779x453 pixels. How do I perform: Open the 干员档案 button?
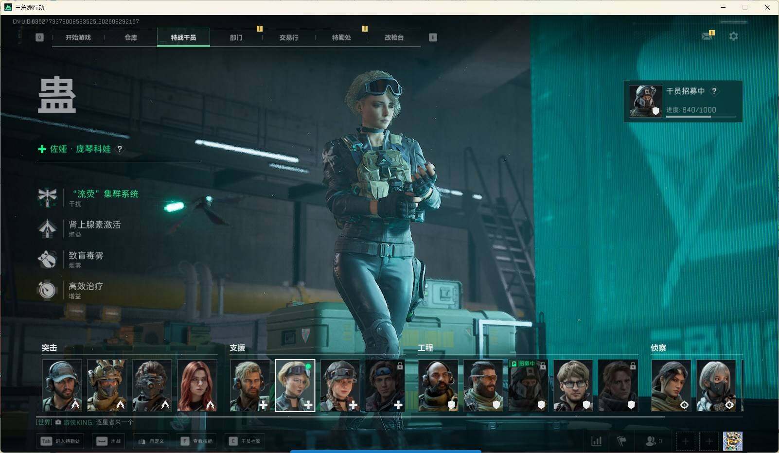click(245, 441)
